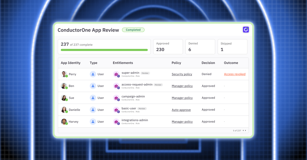The image size is (307, 160).
Task: Click the integrations-admin role badge icon
Action: pyautogui.click(x=116, y=122)
